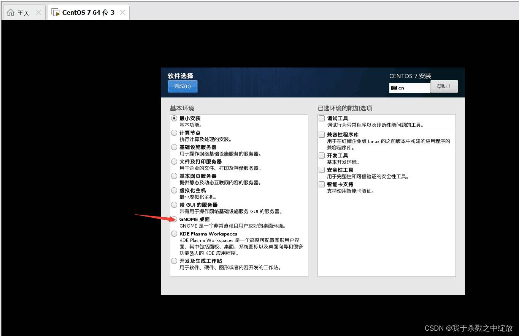The width and height of the screenshot is (519, 336).
Task: Tick the 开发工具 add-on checkbox
Action: tap(322, 155)
